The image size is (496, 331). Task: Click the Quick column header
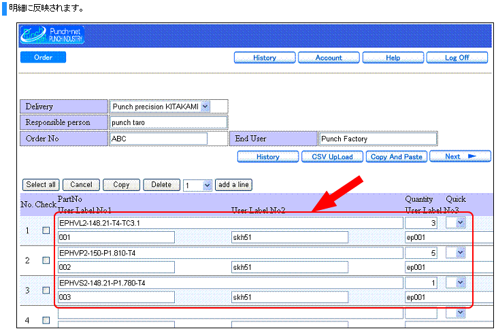pyautogui.click(x=456, y=199)
